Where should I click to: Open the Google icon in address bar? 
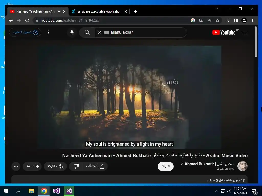[193, 20]
